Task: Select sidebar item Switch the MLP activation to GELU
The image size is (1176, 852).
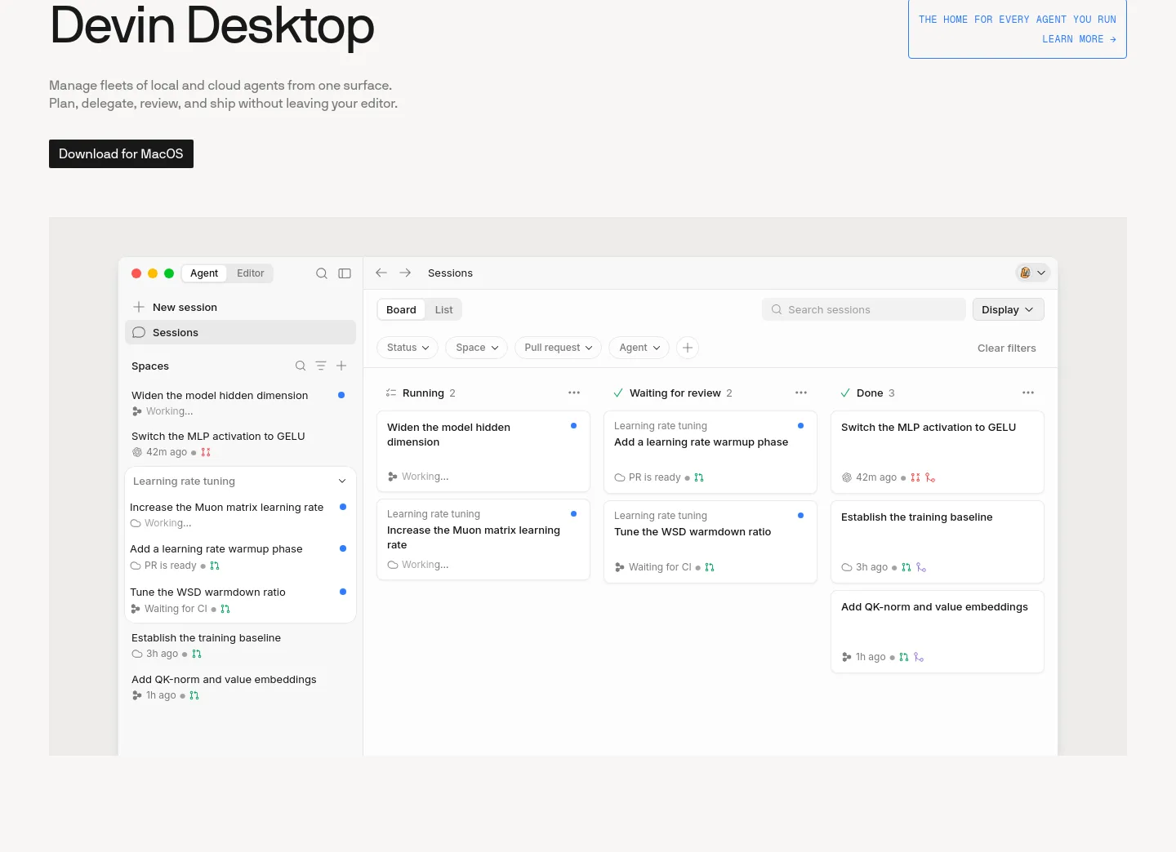Action: point(240,444)
